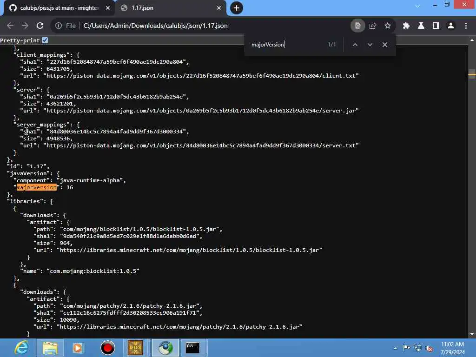This screenshot has height=357, width=476.
Task: Click the blocklist-1.0.5.jar libraries URL
Action: (189, 250)
